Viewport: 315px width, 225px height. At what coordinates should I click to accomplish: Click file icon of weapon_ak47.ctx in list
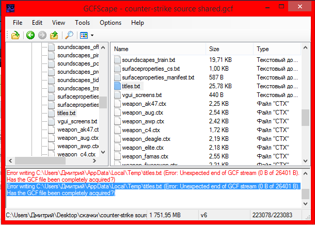pyautogui.click(x=117, y=104)
